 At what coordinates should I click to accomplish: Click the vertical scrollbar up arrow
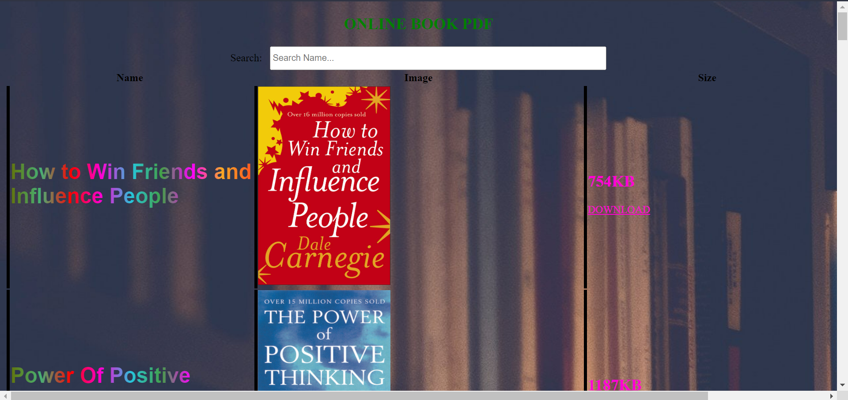click(x=842, y=7)
